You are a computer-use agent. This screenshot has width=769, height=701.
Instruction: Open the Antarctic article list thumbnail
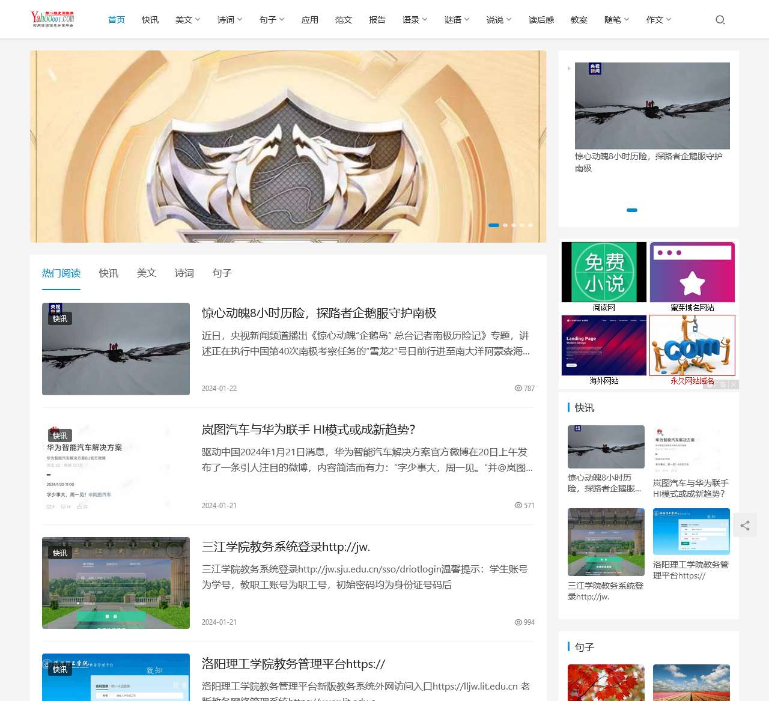pos(116,349)
